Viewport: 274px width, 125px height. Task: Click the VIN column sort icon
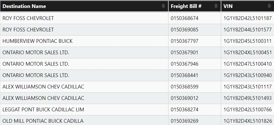click(x=269, y=6)
